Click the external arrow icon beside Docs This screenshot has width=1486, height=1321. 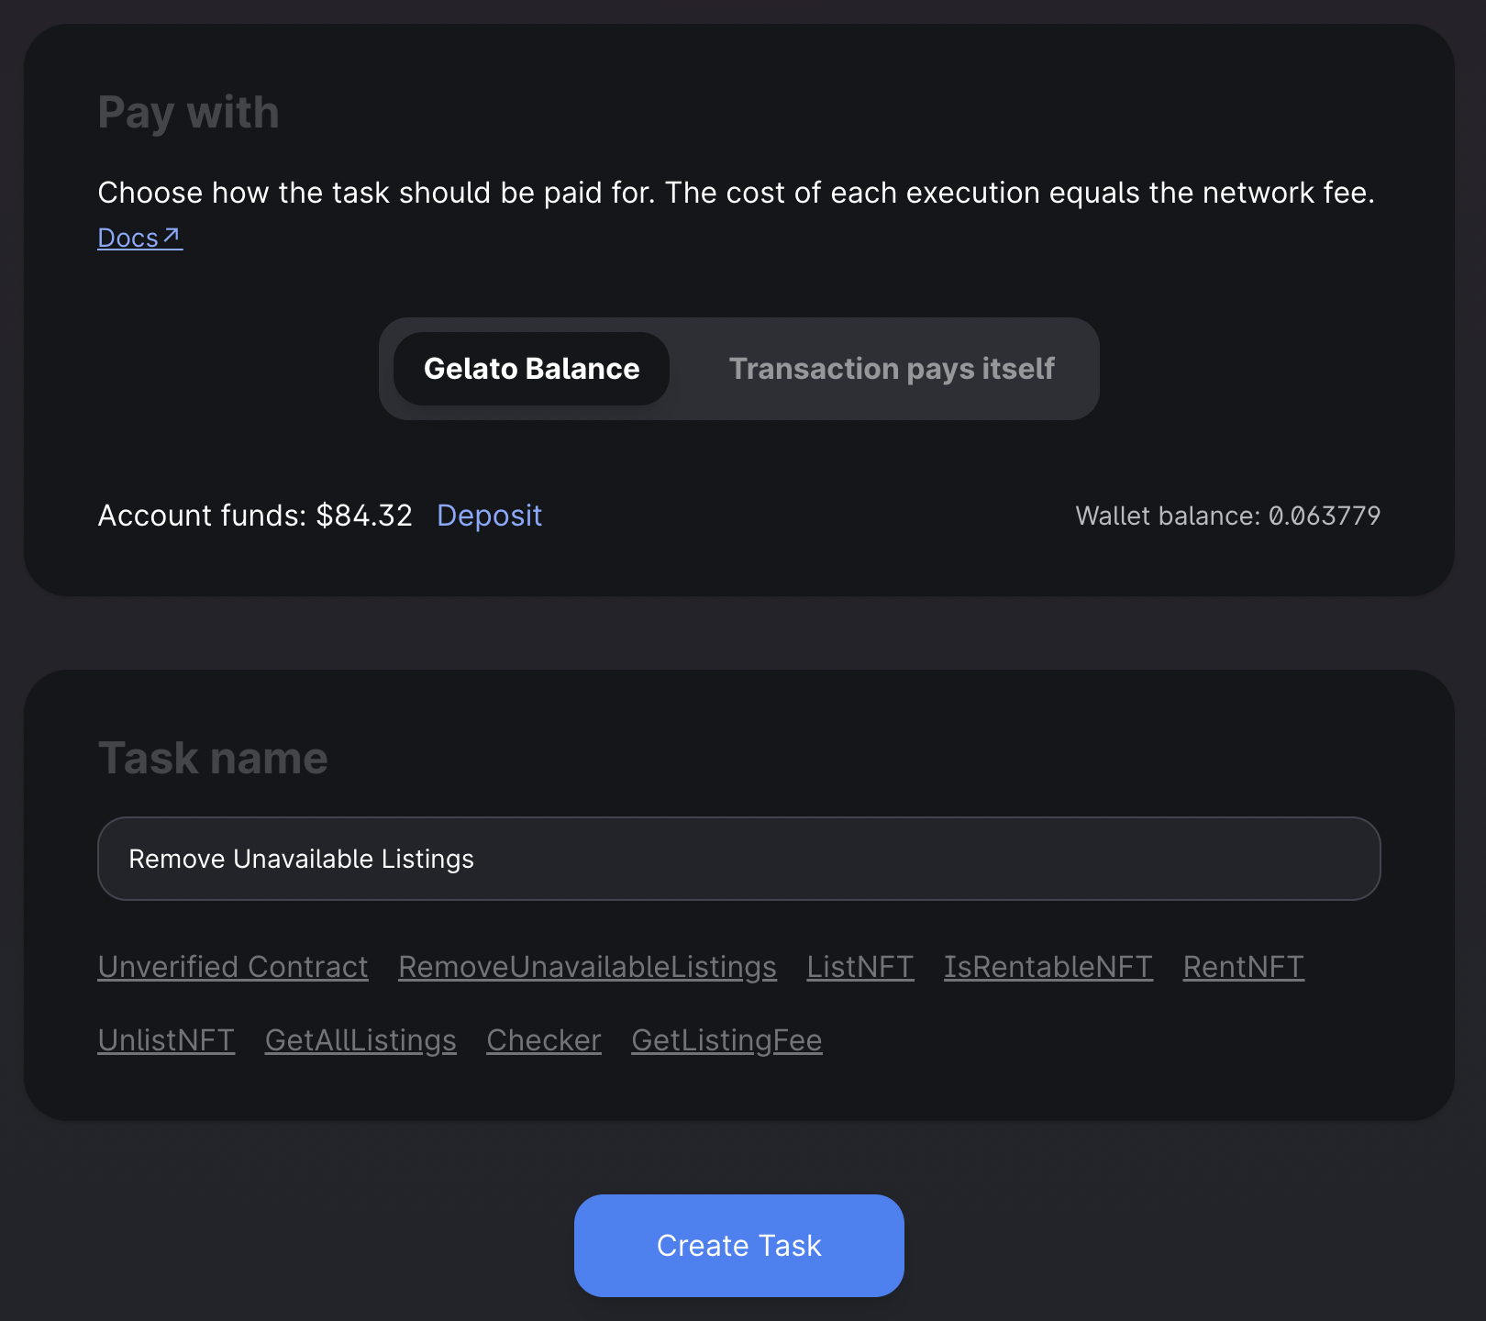[172, 236]
